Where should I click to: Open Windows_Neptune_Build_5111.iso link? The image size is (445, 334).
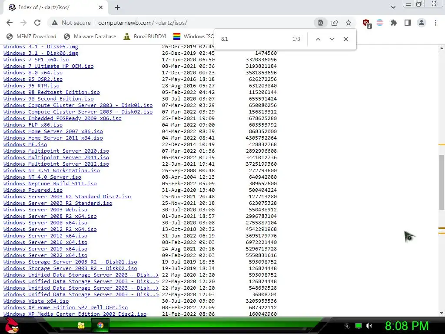pos(50,184)
